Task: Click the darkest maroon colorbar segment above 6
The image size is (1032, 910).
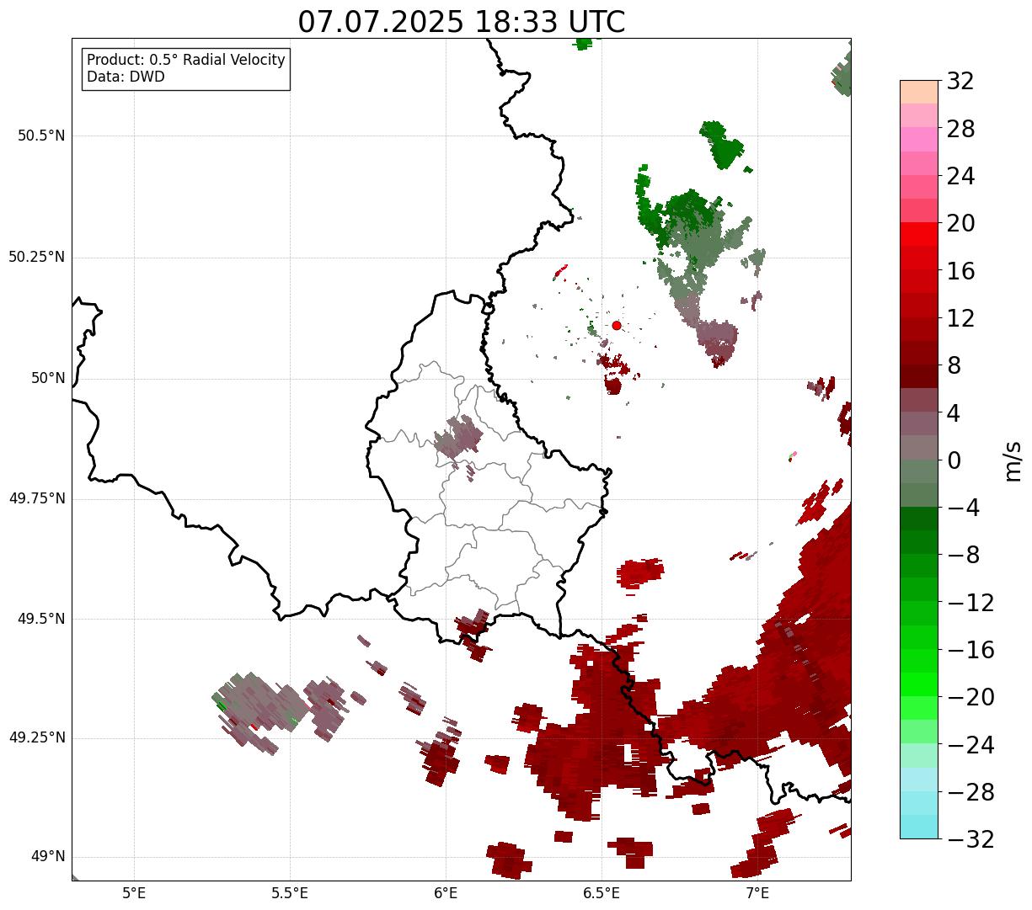Action: 919,376
